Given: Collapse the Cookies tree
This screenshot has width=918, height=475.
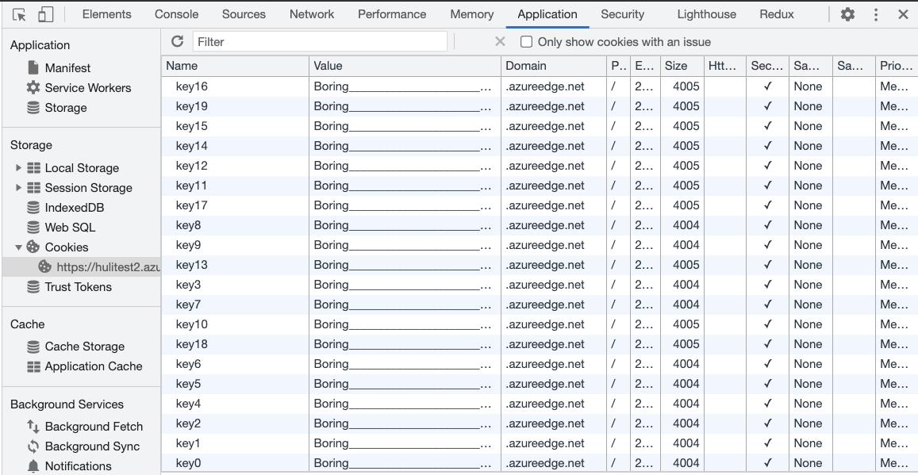Looking at the screenshot, I should (x=18, y=247).
